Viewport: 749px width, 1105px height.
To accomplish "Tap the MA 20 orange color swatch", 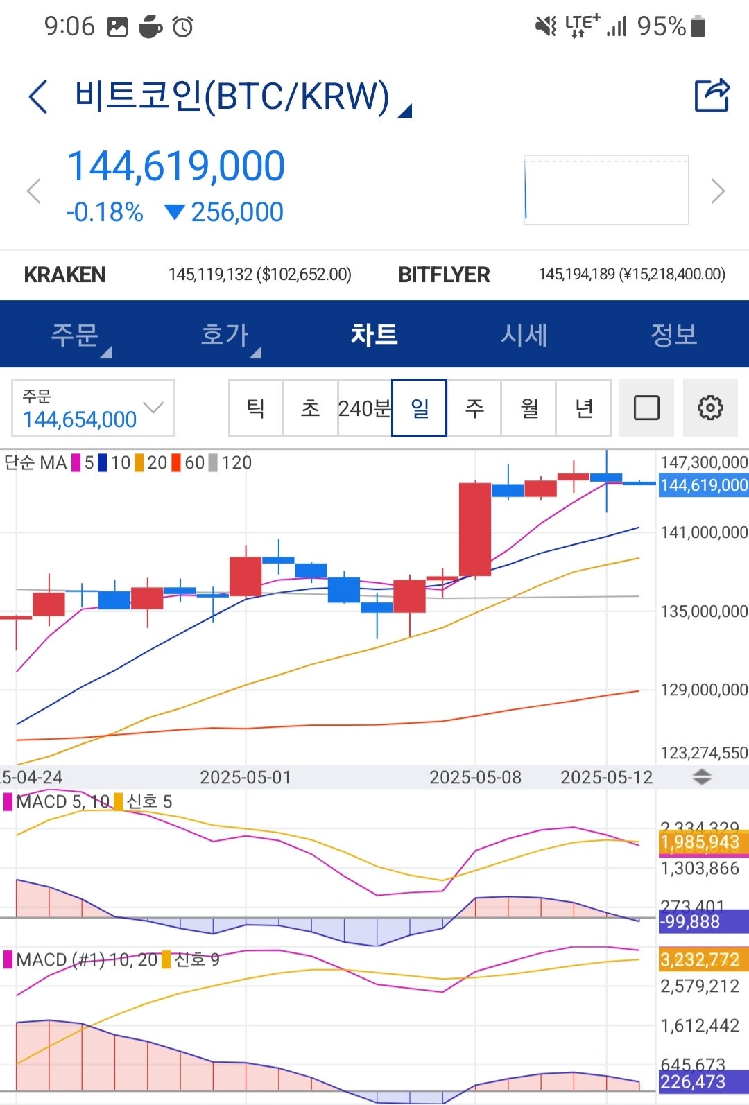I will click(139, 462).
